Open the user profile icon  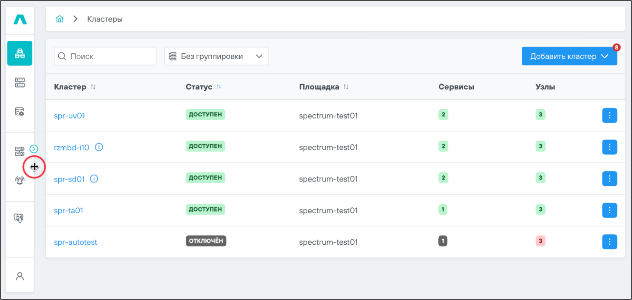pos(20,276)
